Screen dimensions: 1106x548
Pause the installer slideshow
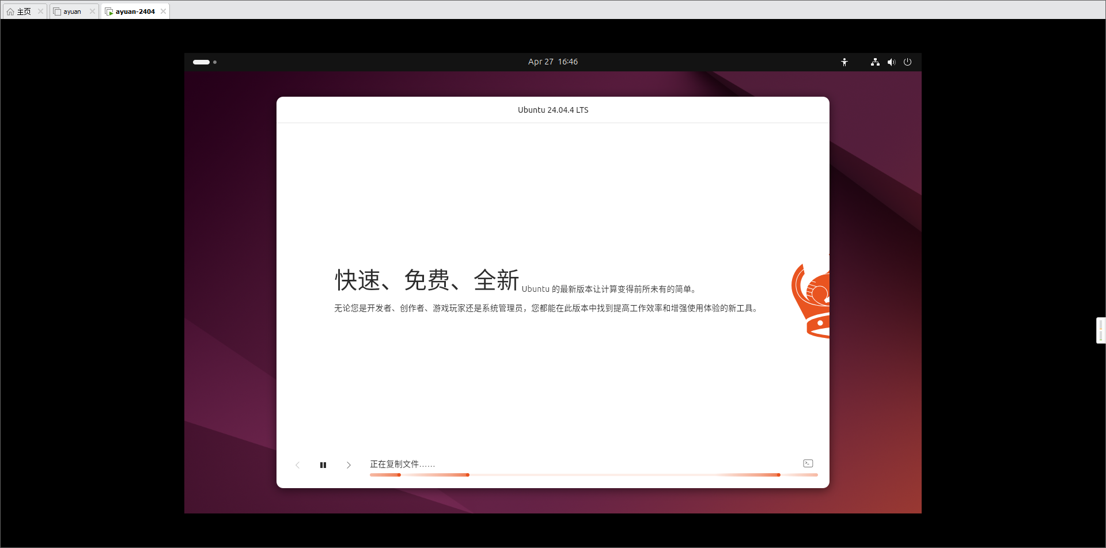tap(323, 465)
